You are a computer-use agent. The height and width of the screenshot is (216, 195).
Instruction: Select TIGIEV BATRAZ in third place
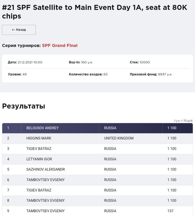click(39, 149)
